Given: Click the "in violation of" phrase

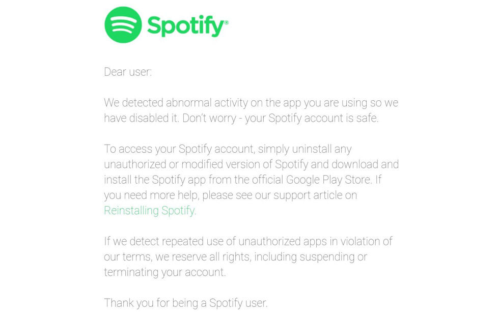Looking at the screenshot, I should click(361, 242).
